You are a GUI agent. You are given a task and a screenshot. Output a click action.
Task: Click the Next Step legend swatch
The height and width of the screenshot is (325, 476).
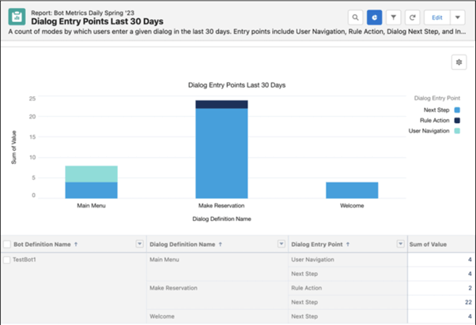pyautogui.click(x=457, y=110)
